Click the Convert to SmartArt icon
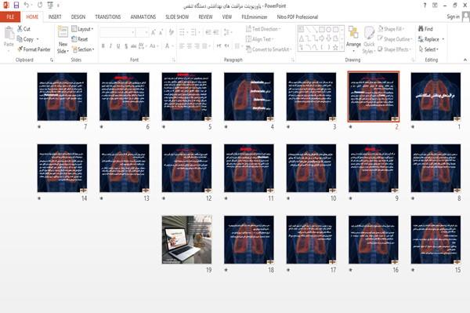This screenshot has height=313, width=470. 248,49
